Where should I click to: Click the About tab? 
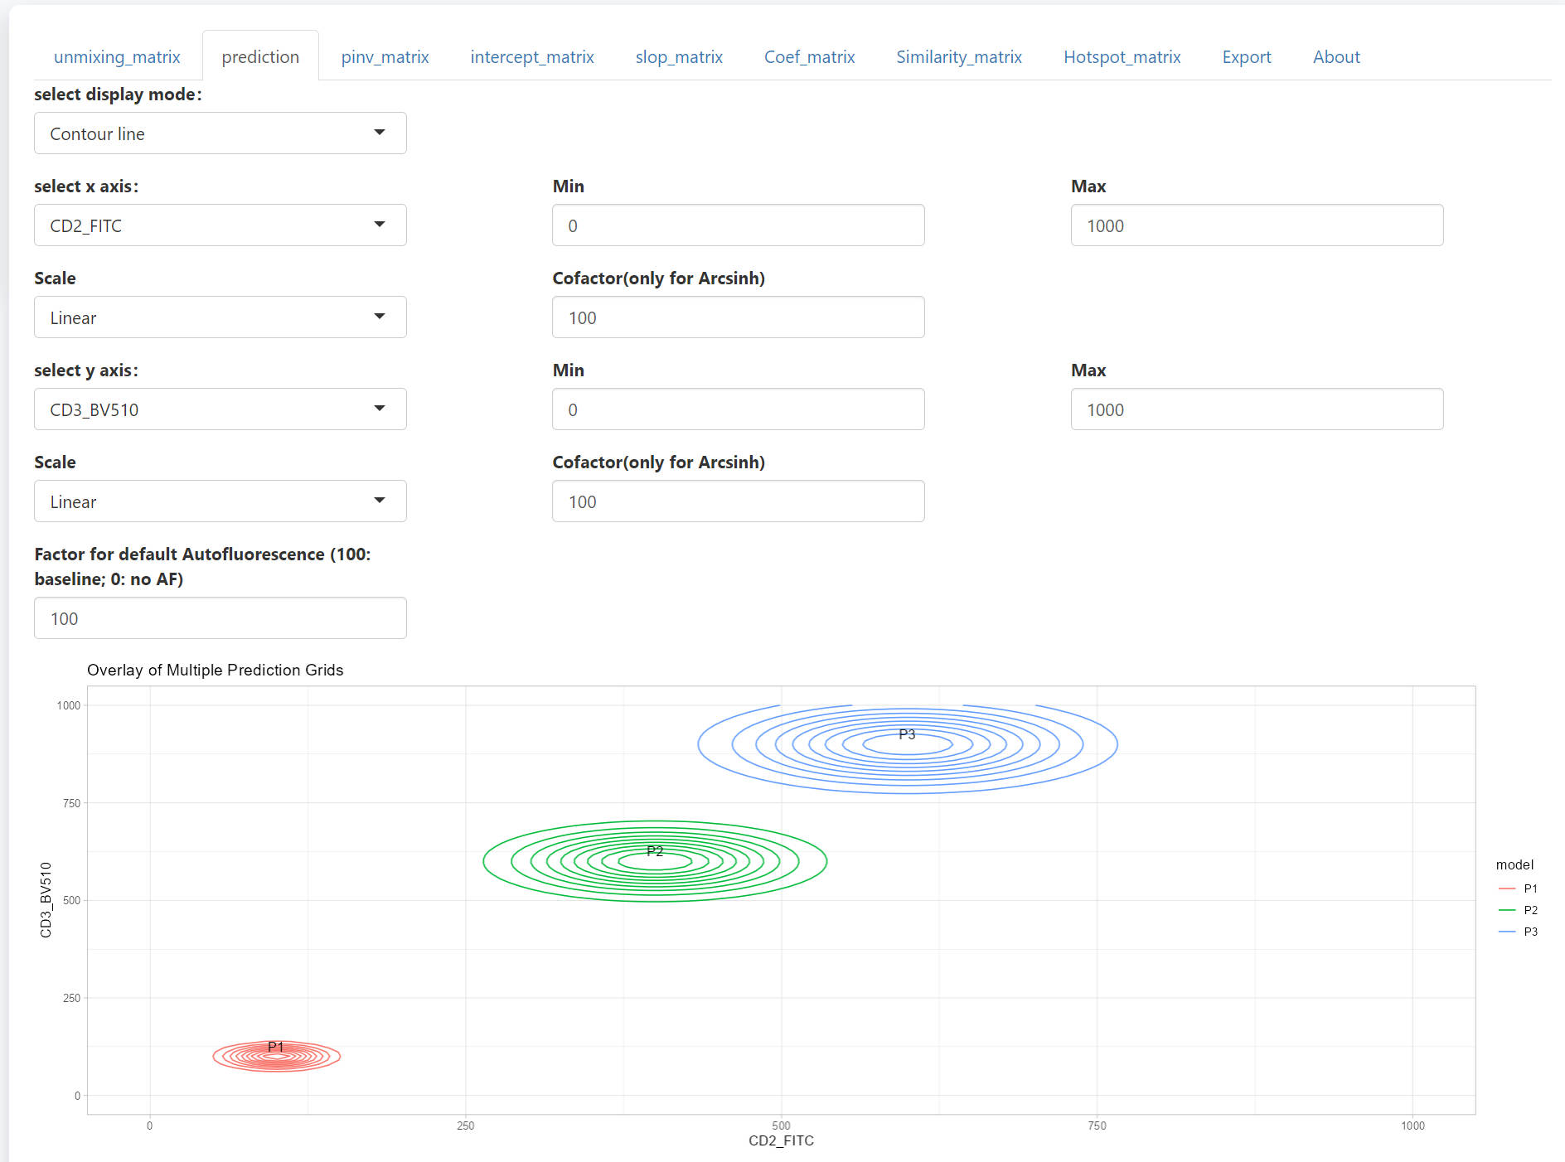(x=1335, y=57)
